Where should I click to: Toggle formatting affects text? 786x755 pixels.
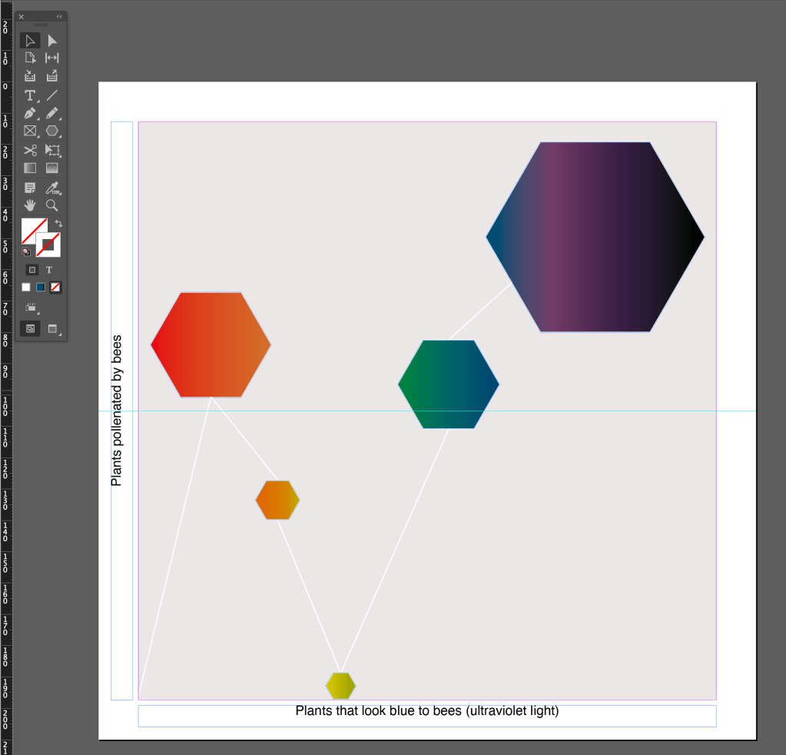49,270
